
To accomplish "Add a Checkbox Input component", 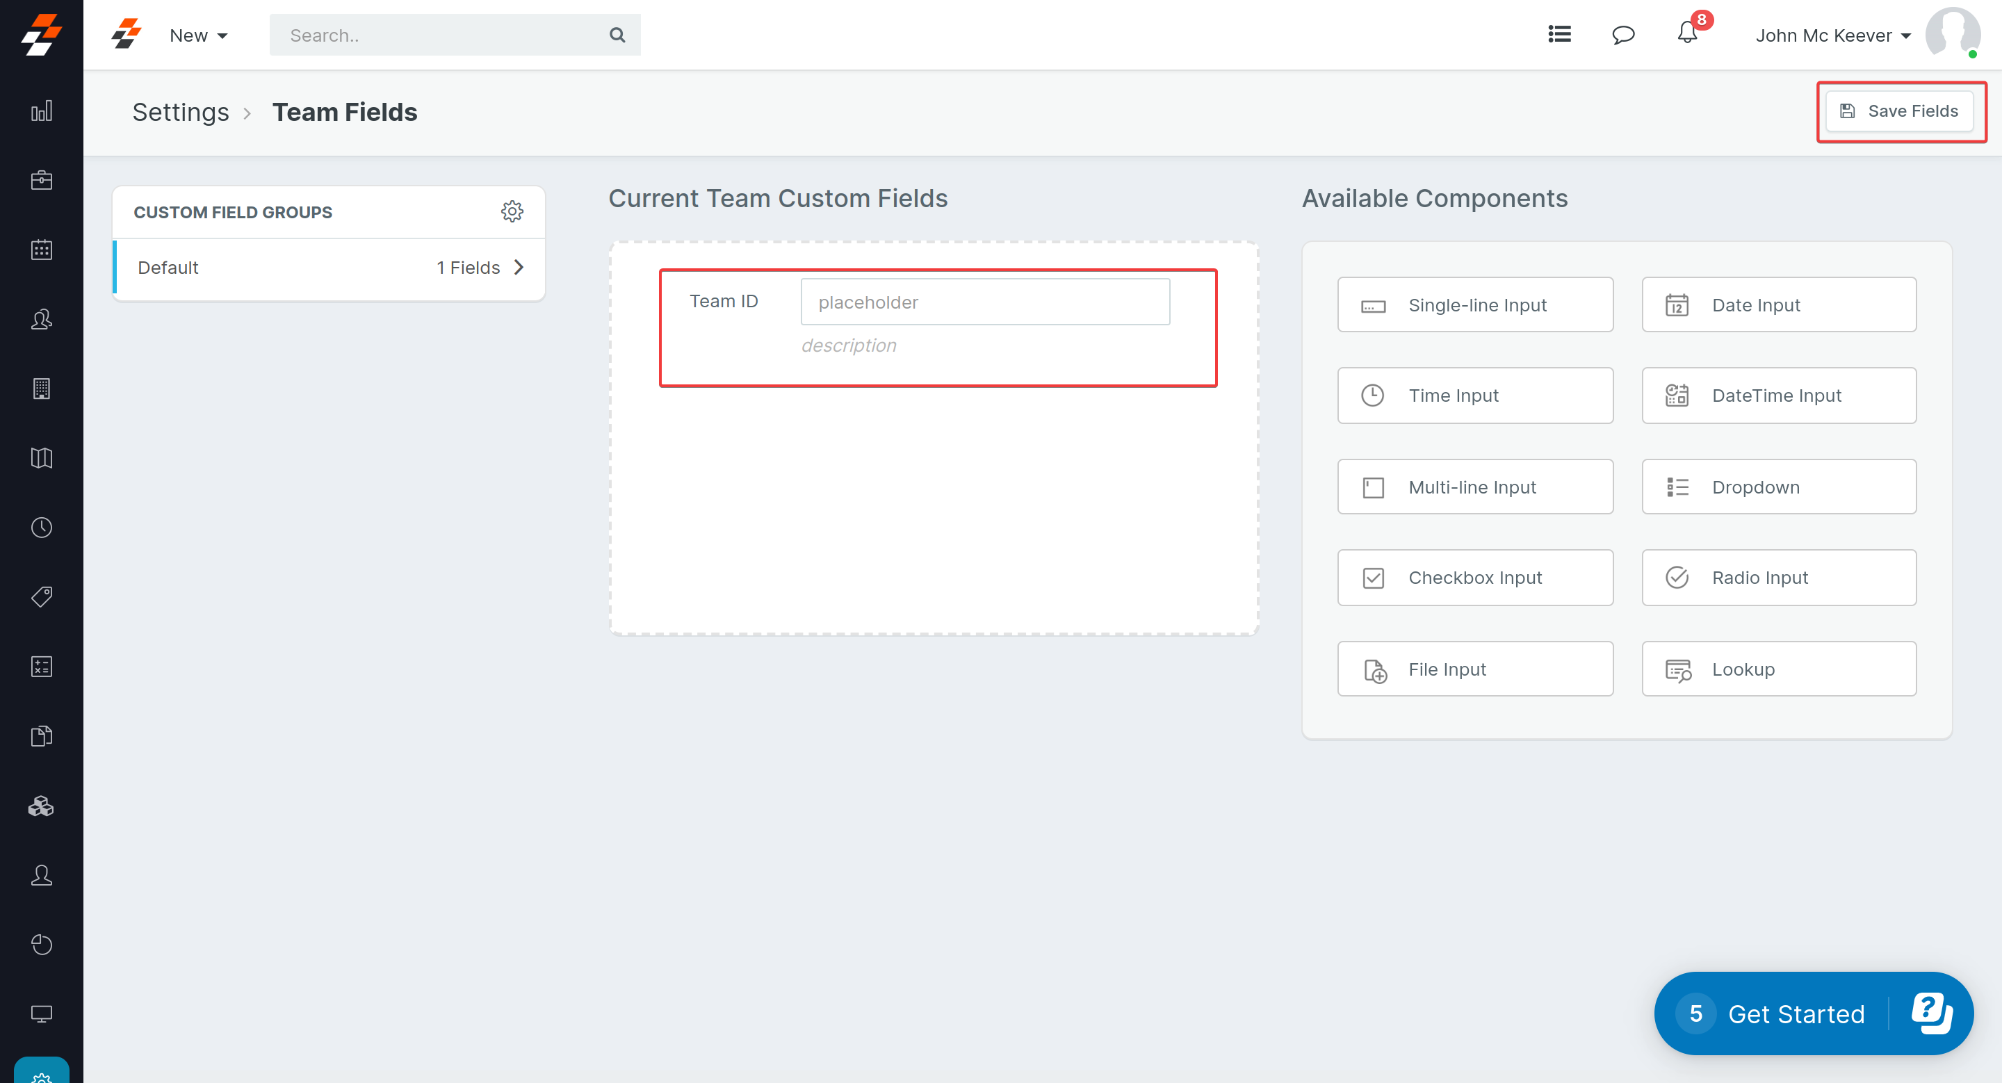I will tap(1474, 577).
